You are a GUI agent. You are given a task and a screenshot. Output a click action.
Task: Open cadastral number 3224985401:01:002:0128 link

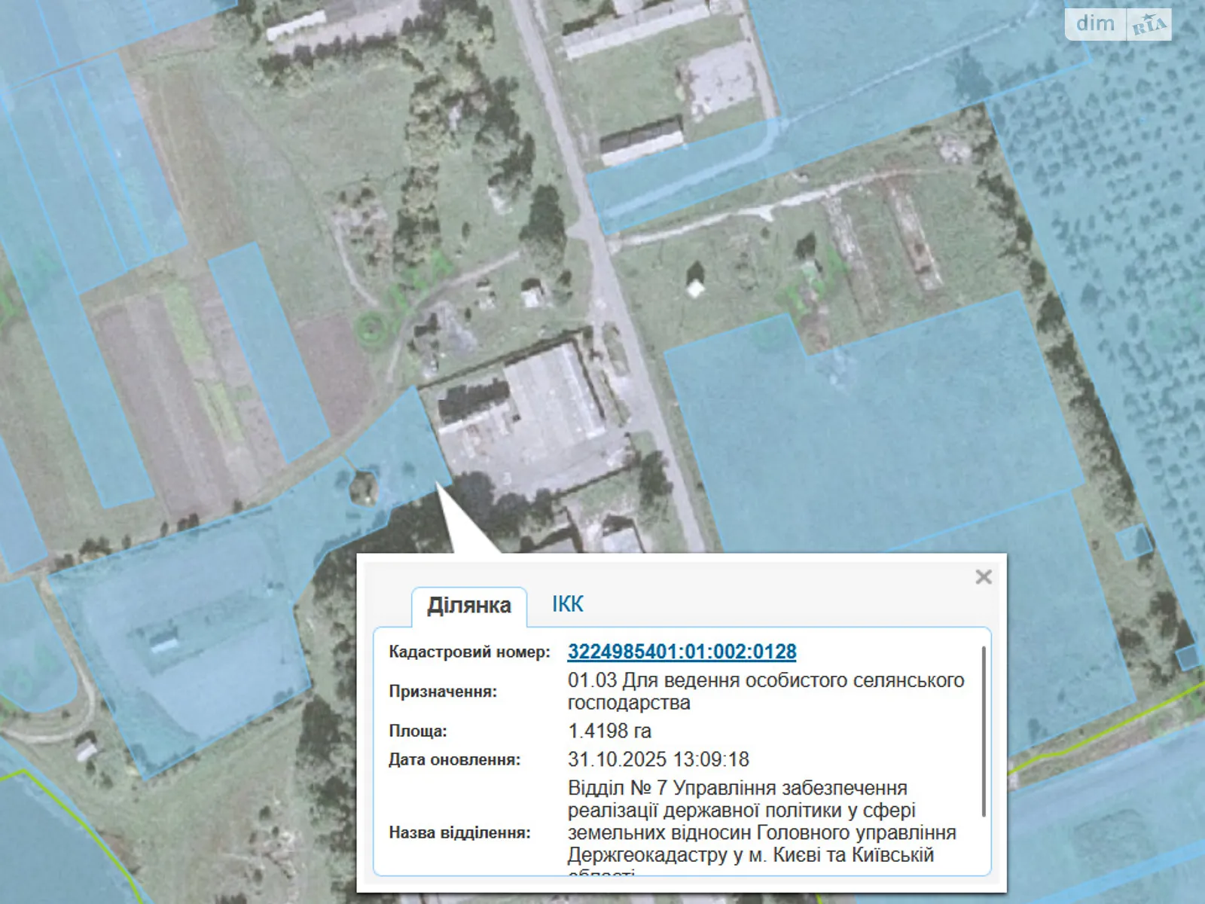coord(682,652)
